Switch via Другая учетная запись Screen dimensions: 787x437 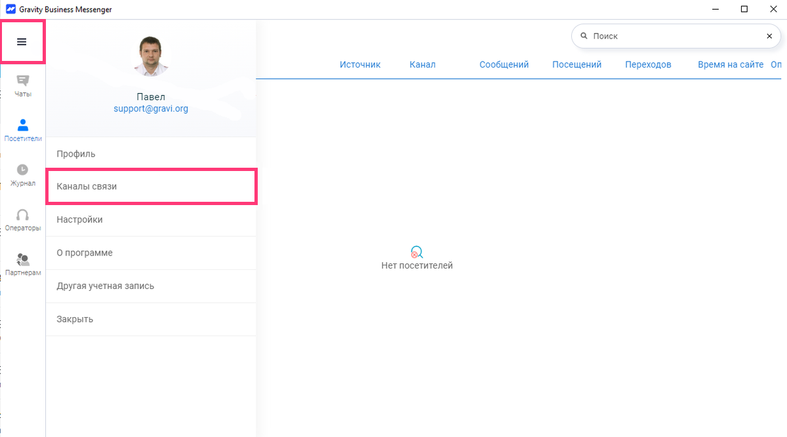pos(106,286)
